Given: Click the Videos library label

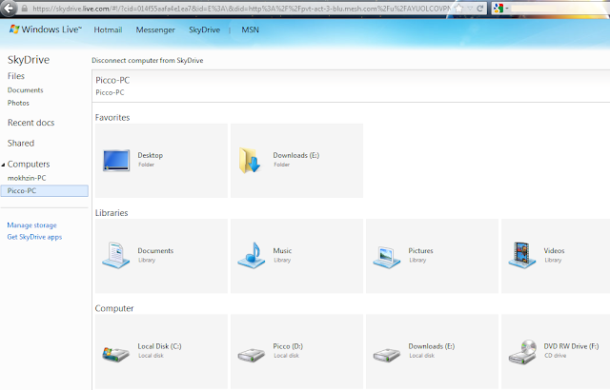Looking at the screenshot, I should pos(554,251).
